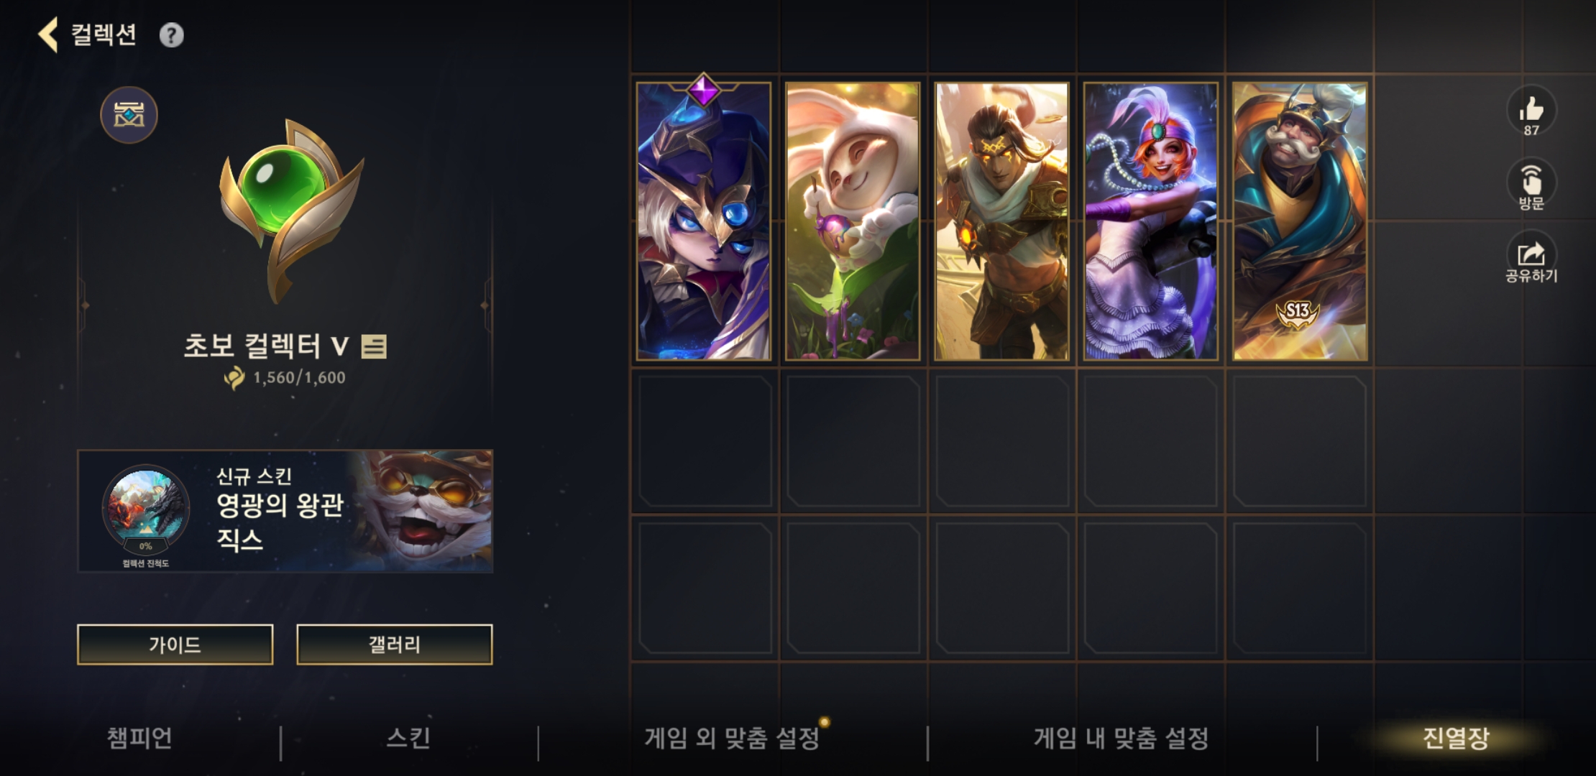The width and height of the screenshot is (1596, 776).
Task: Switch to the 스킨 tab
Action: coord(408,738)
